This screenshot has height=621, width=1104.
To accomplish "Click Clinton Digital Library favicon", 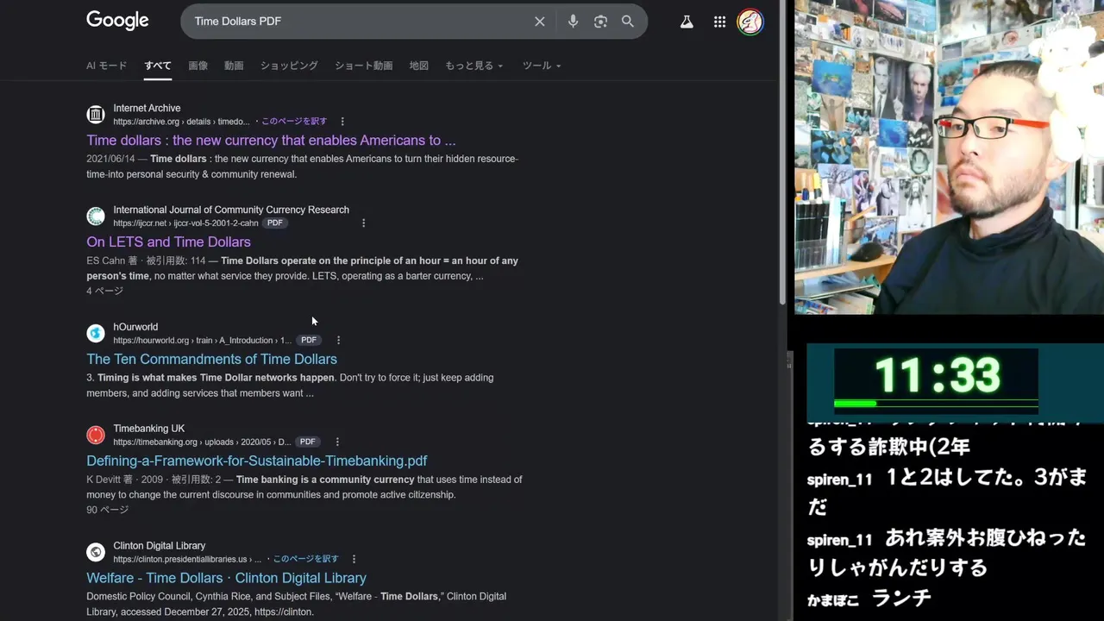I will pyautogui.click(x=96, y=552).
